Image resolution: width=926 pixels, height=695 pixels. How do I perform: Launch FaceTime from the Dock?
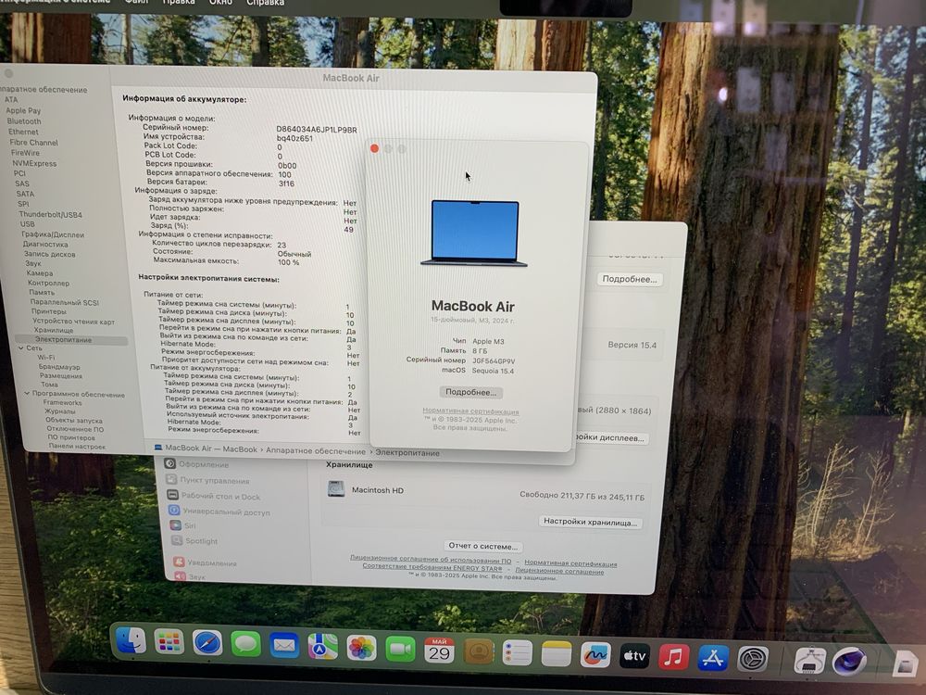[x=400, y=650]
